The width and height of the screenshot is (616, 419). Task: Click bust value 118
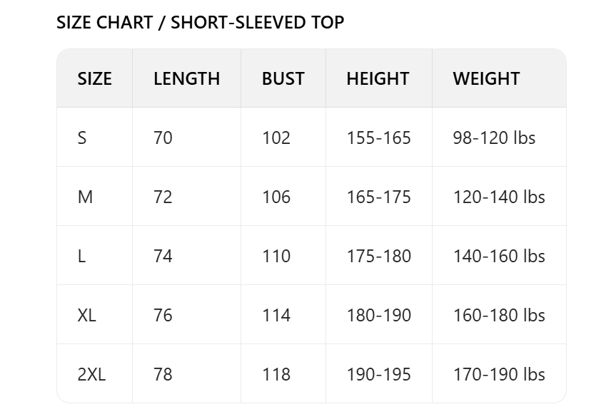point(276,374)
